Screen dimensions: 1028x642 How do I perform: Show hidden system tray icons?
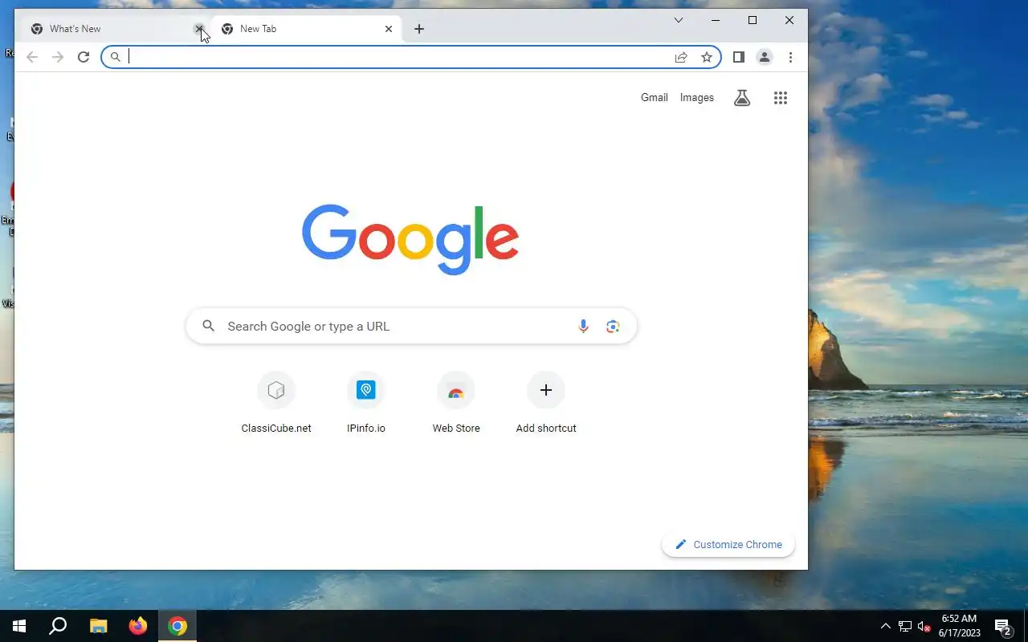(x=886, y=626)
